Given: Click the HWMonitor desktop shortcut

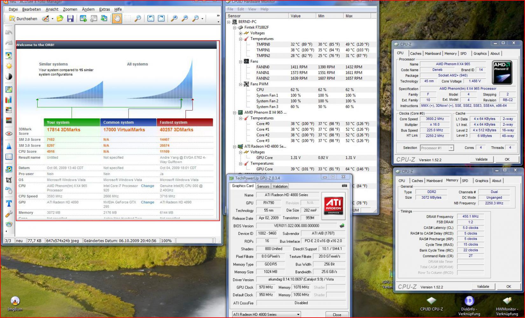Looking at the screenshot, I should pos(507,306).
